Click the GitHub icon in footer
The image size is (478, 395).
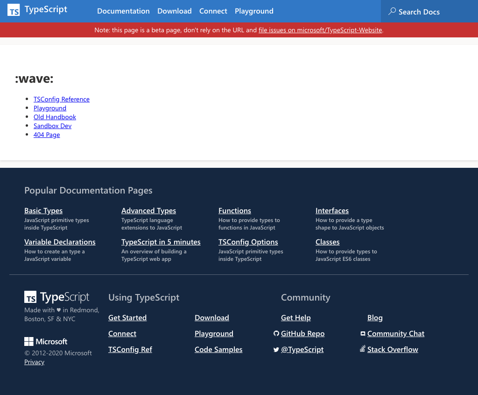[276, 334]
